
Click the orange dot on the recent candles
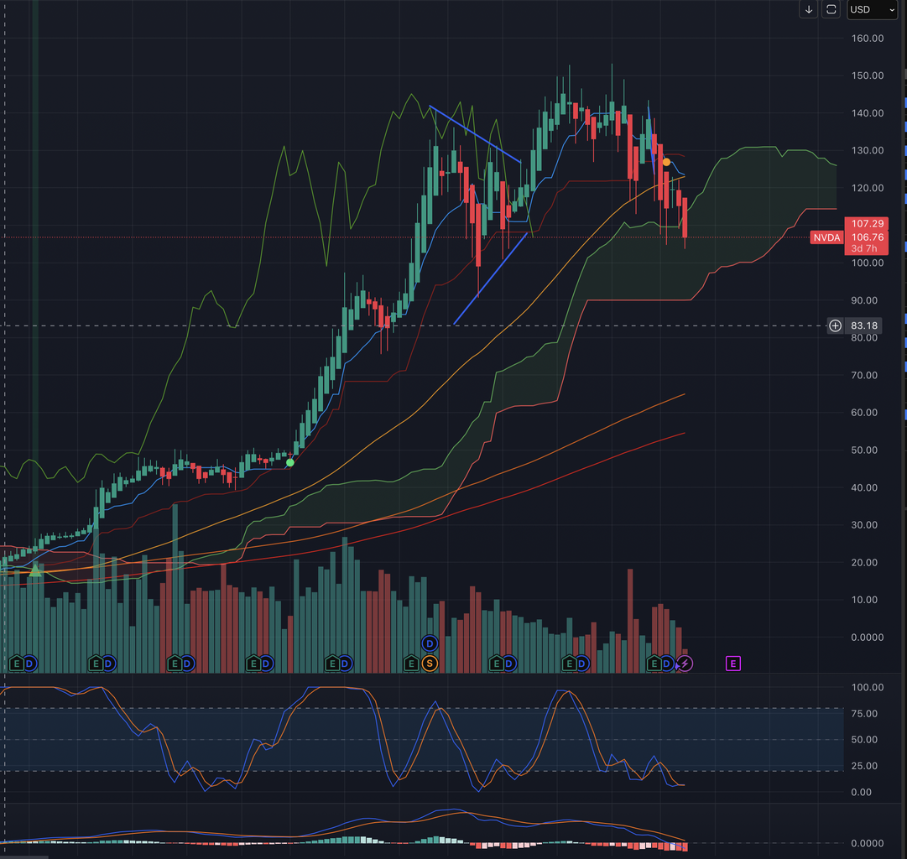point(666,162)
